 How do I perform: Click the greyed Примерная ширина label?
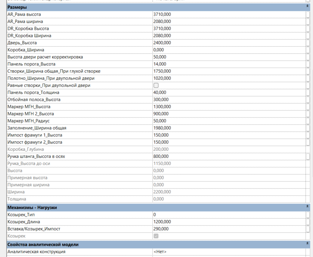click(x=28, y=185)
